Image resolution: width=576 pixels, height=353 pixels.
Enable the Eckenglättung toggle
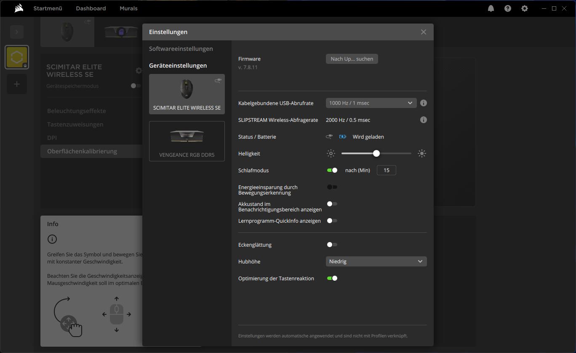coord(332,245)
